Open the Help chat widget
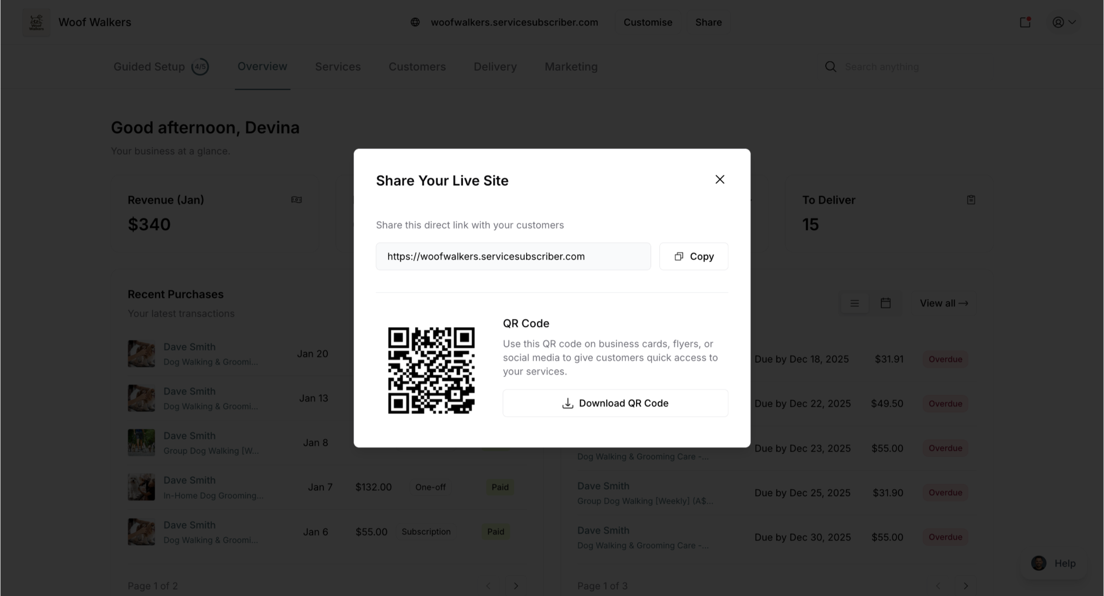 [1053, 563]
